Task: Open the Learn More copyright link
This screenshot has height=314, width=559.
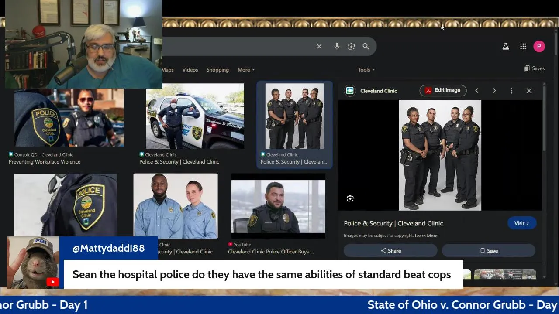Action: click(426, 235)
